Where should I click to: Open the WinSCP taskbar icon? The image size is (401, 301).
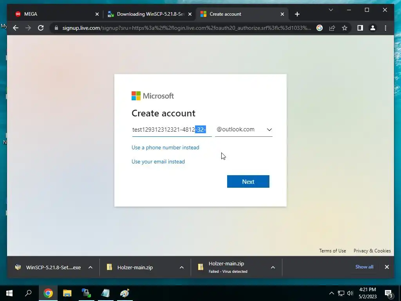point(86,293)
